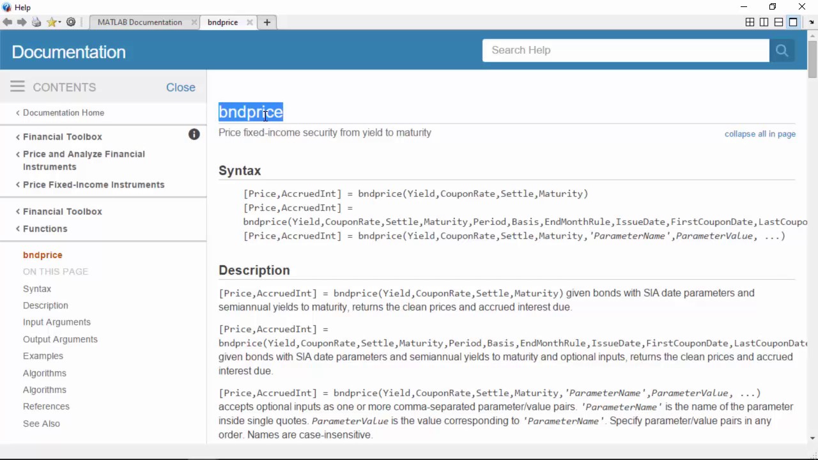This screenshot has width=818, height=460.
Task: Click the 'ON THIS PAGE' label
Action: pyautogui.click(x=56, y=272)
